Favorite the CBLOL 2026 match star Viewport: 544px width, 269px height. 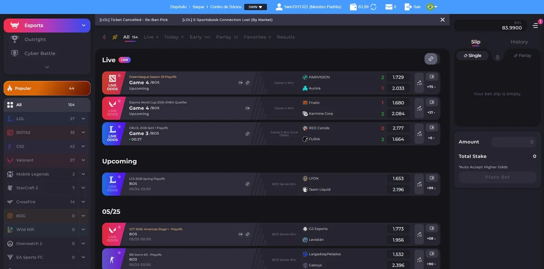(x=119, y=126)
